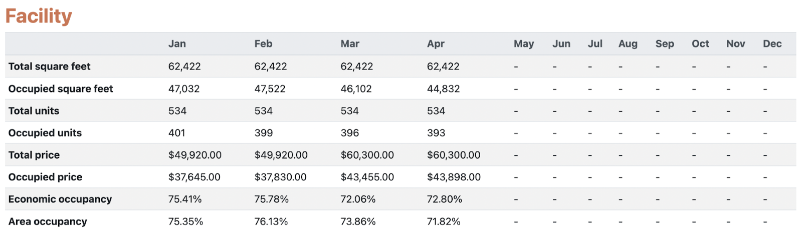Click the 71.82% area occupancy cell
This screenshot has height=244, width=802.
click(444, 221)
